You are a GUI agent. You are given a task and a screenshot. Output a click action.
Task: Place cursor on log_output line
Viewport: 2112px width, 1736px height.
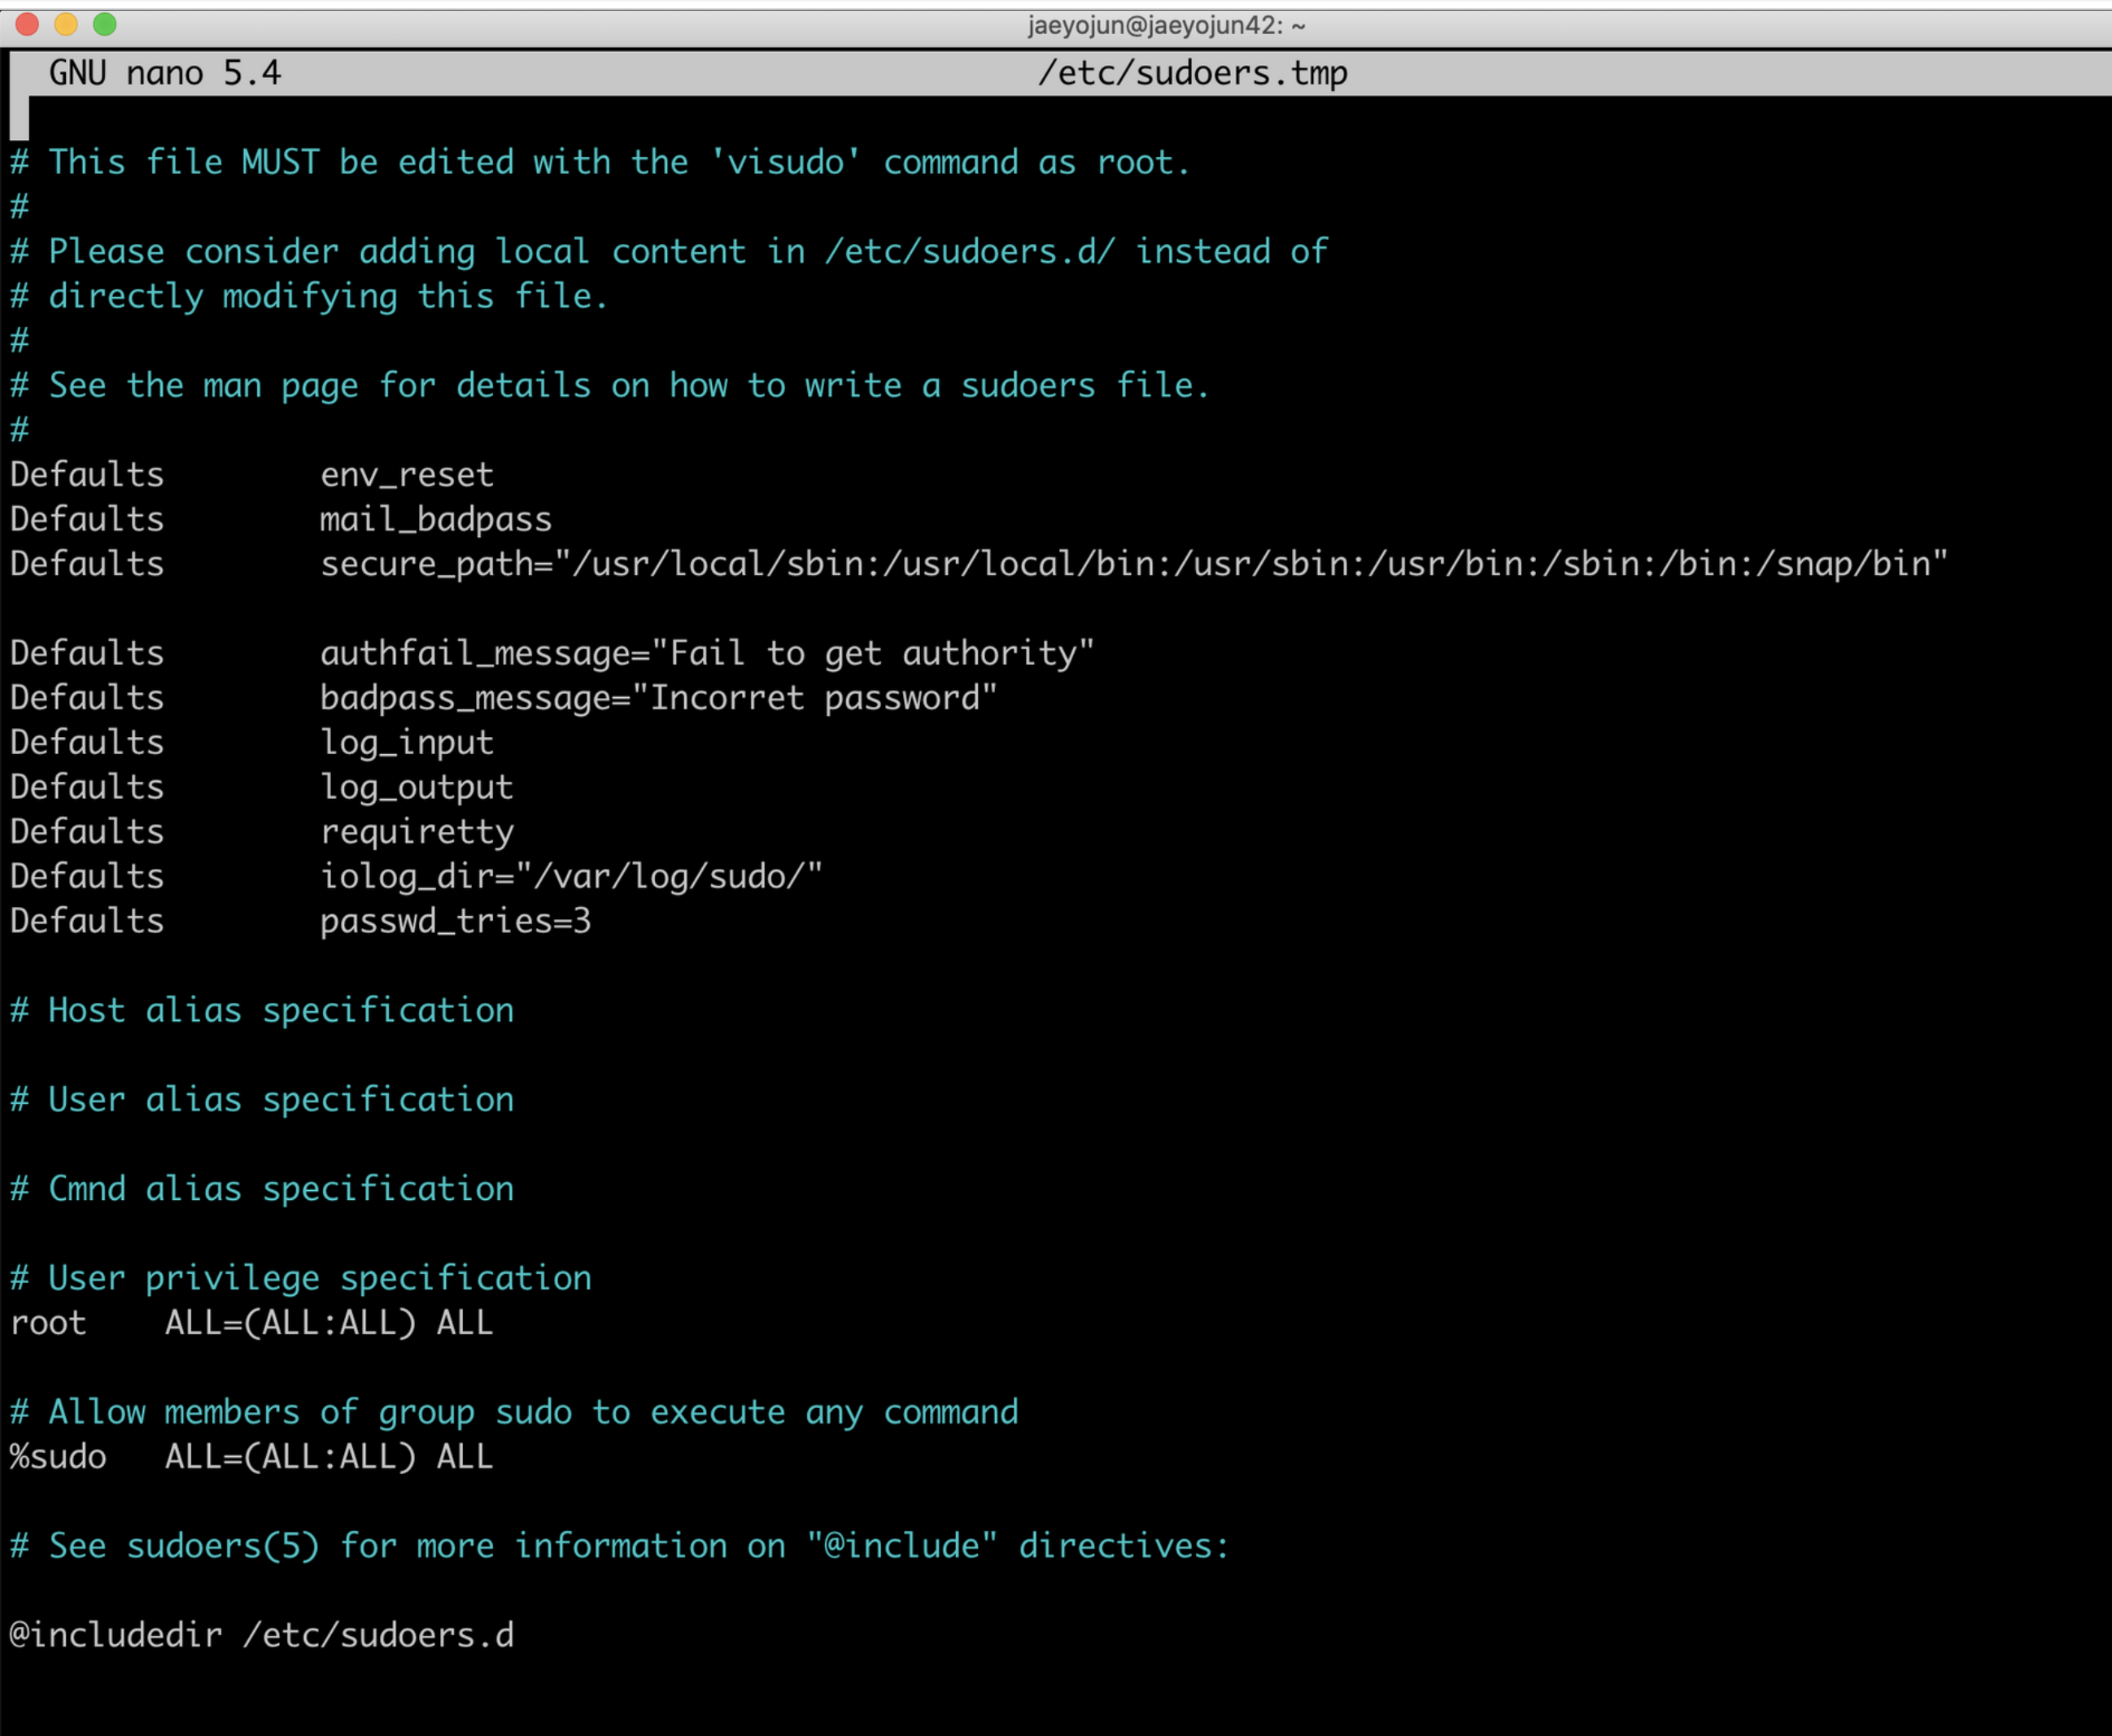coord(416,788)
